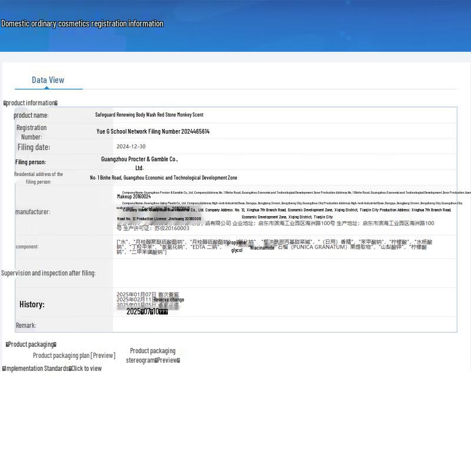Viewport: 471px width, 471px height.
Task: Click Implementation Standards Click to view link
Action: 52,369
